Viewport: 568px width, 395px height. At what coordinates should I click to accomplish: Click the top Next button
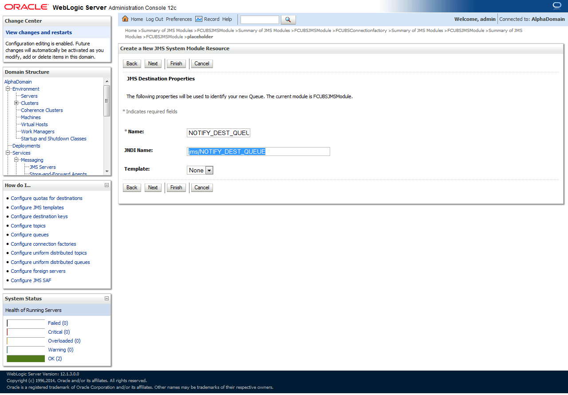click(153, 64)
